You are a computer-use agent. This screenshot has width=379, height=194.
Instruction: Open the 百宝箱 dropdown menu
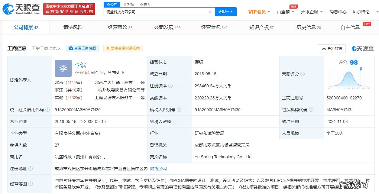283,11
